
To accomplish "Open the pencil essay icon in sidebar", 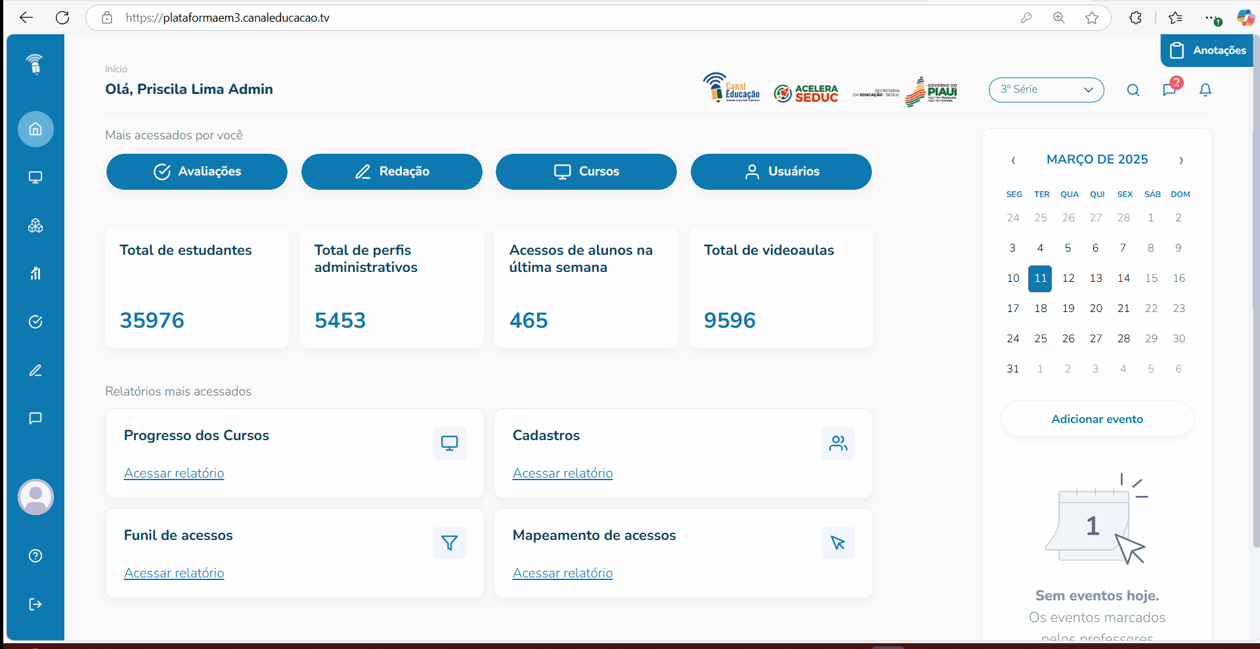I will (x=35, y=370).
